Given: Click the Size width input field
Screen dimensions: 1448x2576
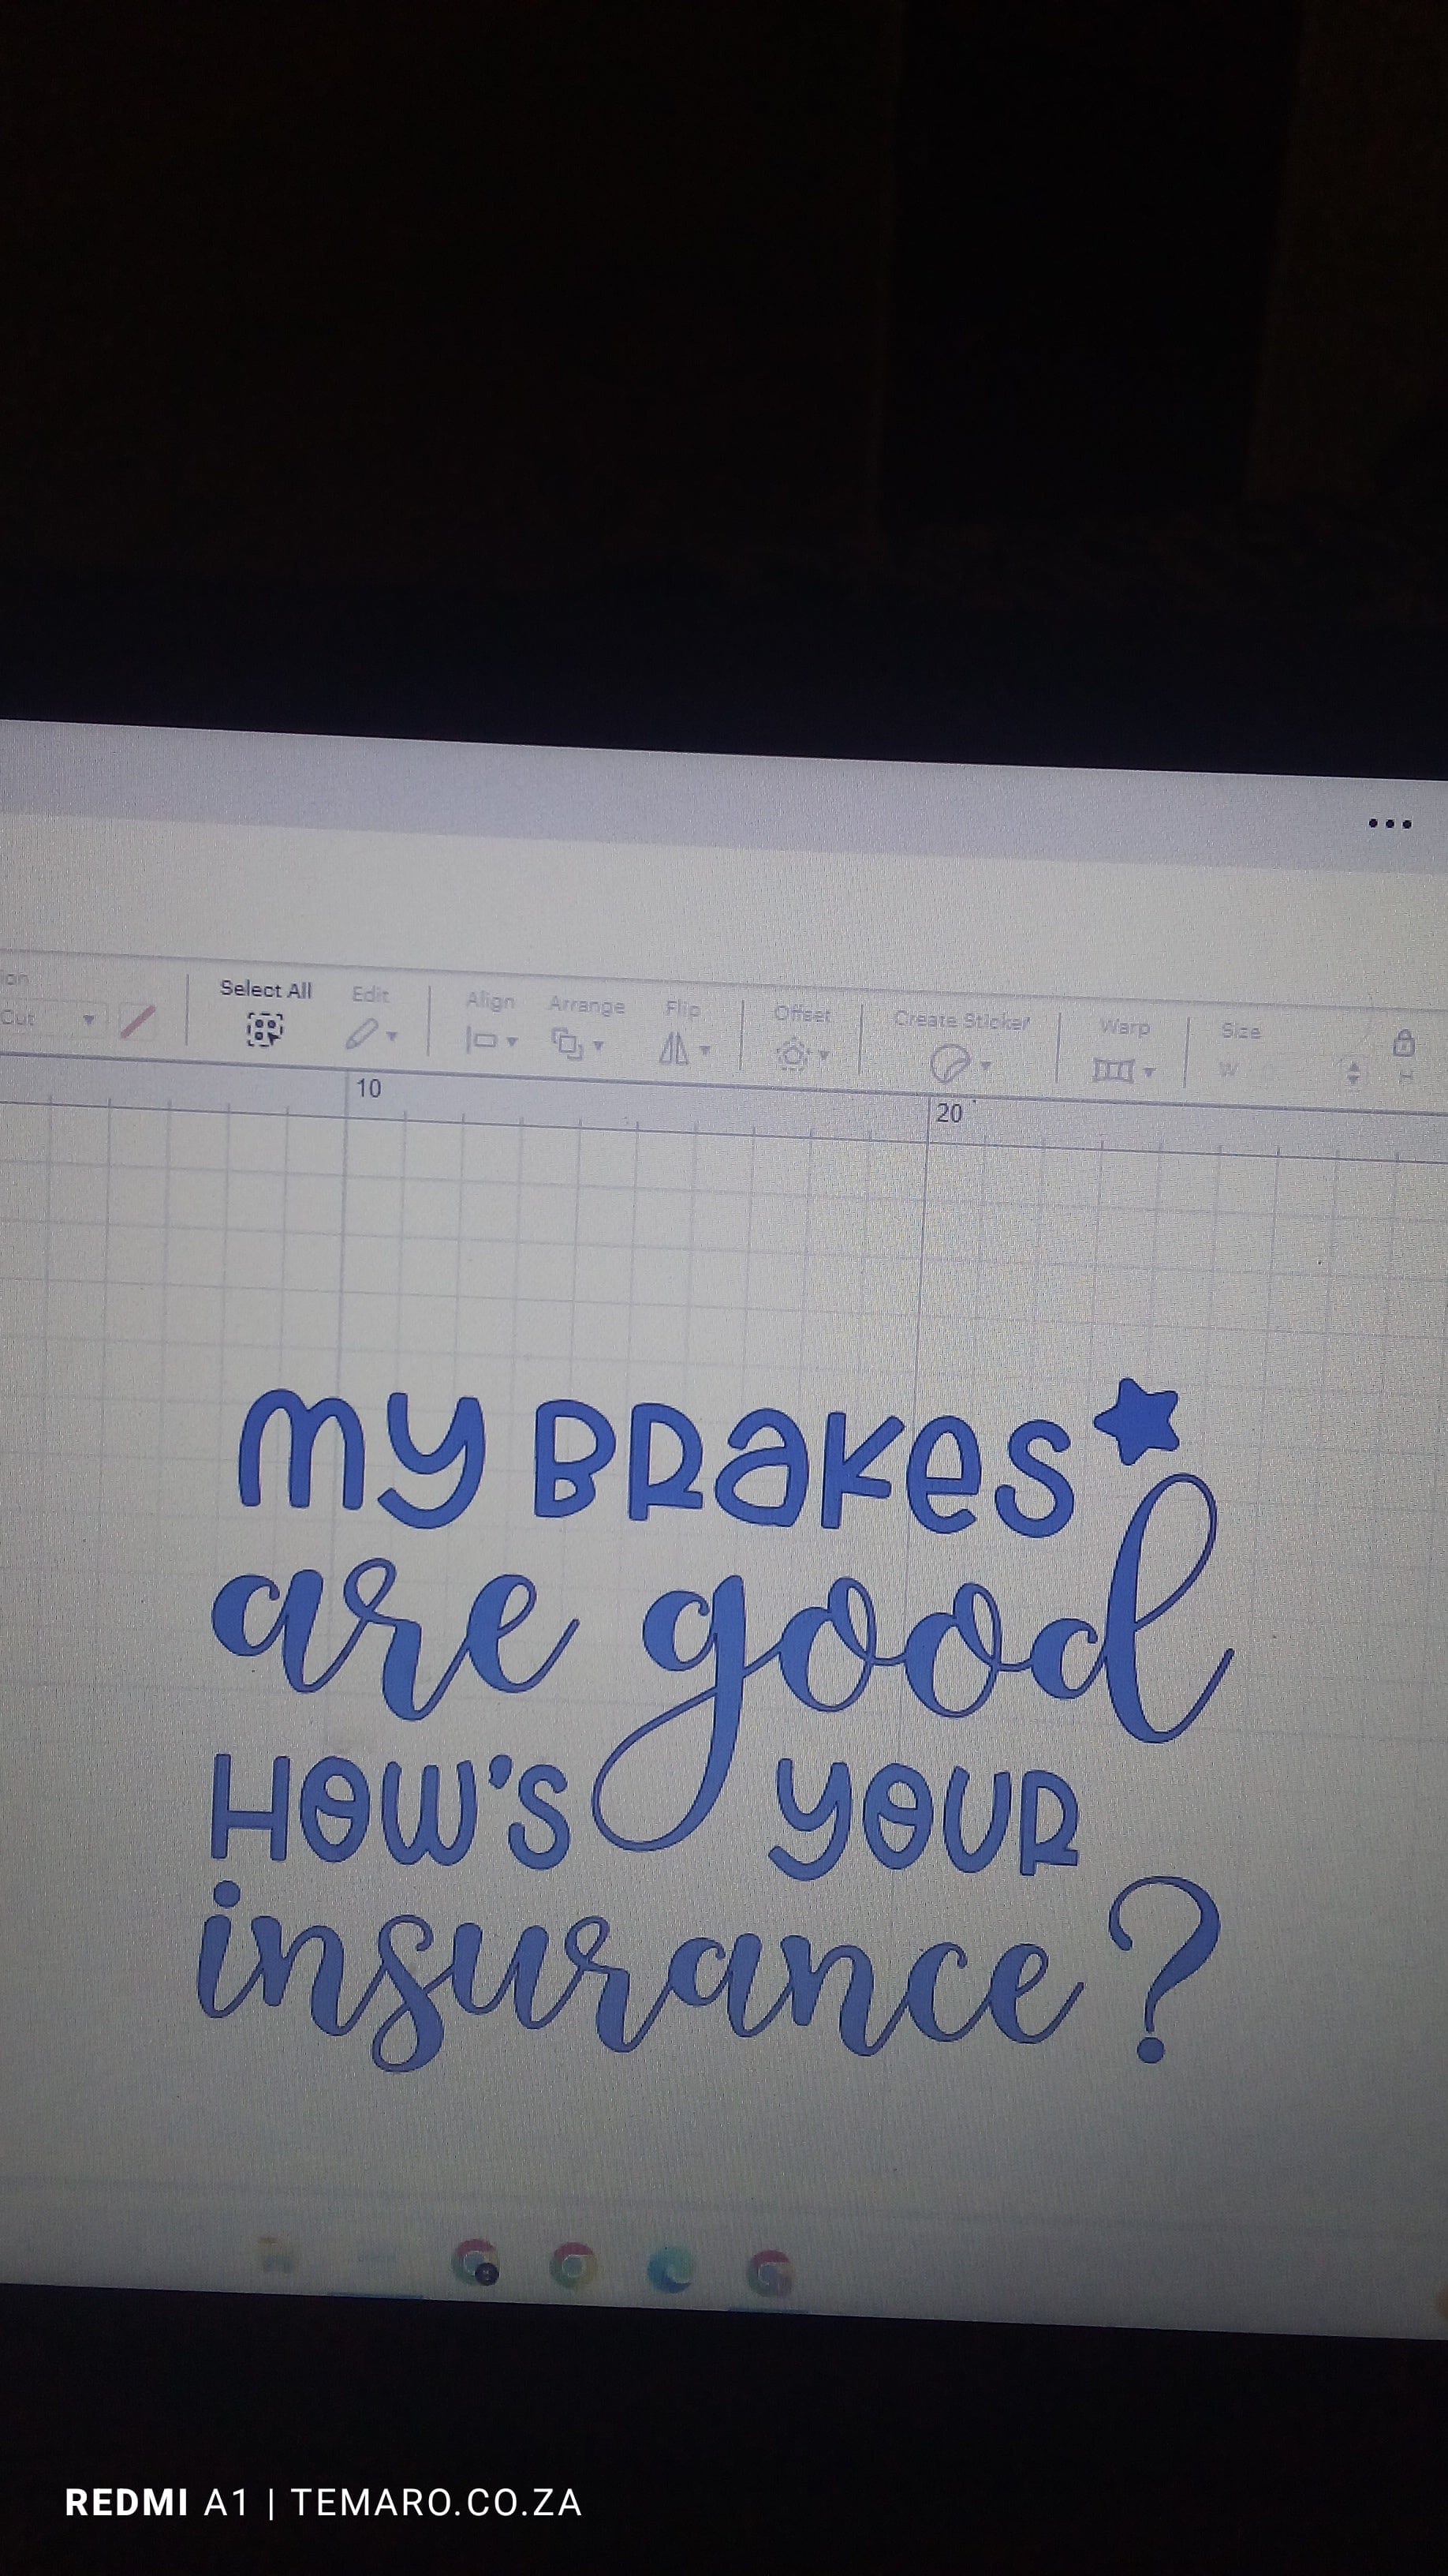Looking at the screenshot, I should (x=1291, y=1072).
